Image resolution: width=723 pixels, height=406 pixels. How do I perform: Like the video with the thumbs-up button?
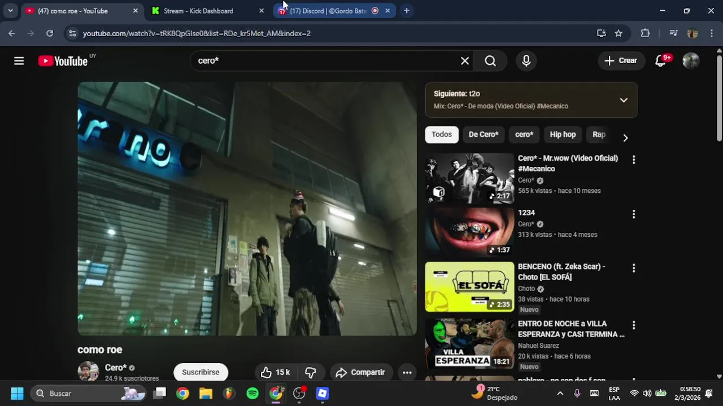coord(276,372)
